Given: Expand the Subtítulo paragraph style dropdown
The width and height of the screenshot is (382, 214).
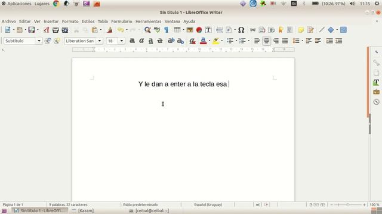Looking at the screenshot, I should coord(39,41).
